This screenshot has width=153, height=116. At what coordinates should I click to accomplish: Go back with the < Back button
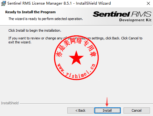tap(80, 110)
